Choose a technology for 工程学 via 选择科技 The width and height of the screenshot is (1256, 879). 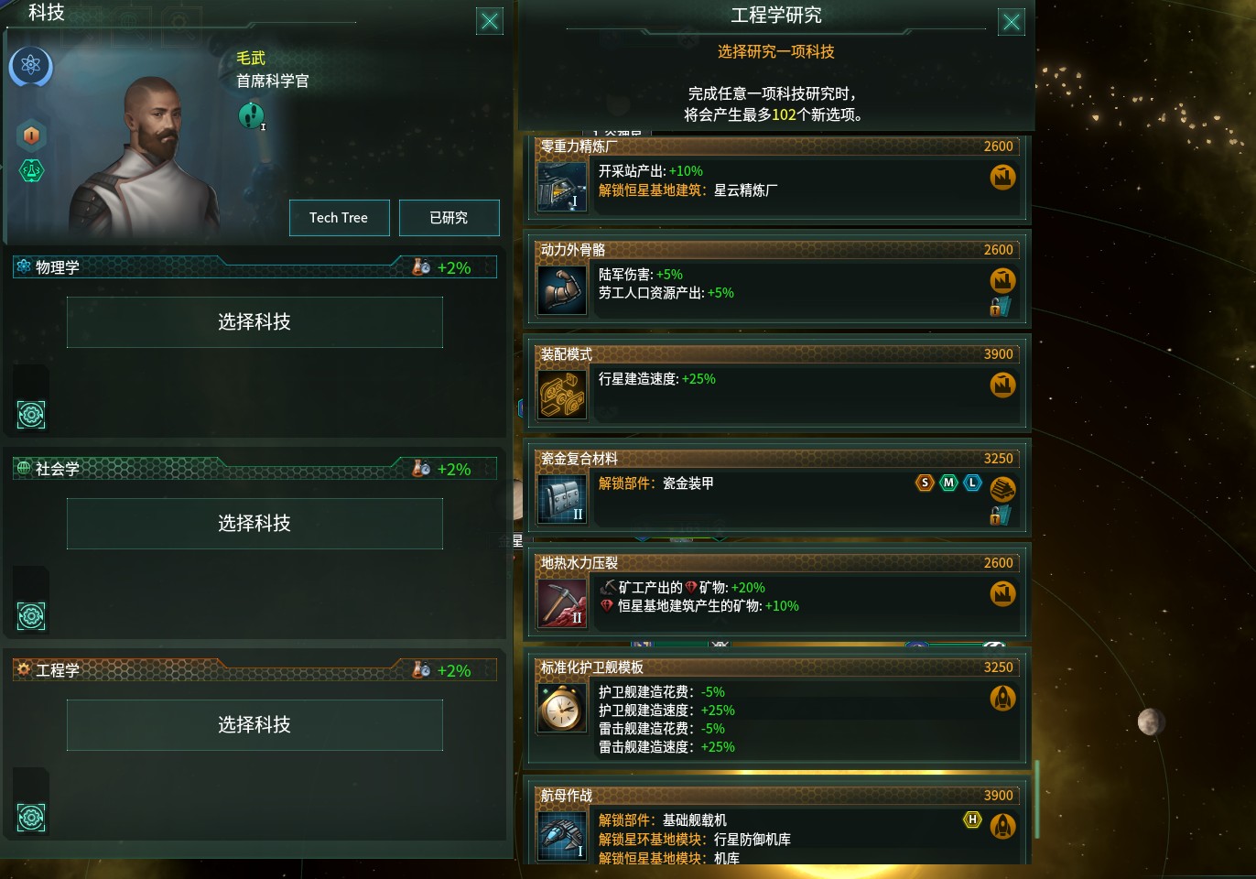254,725
